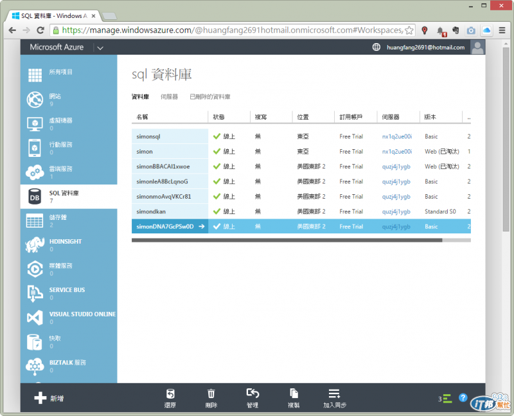Select the SQL 資料庫 browser tab

(x=54, y=15)
